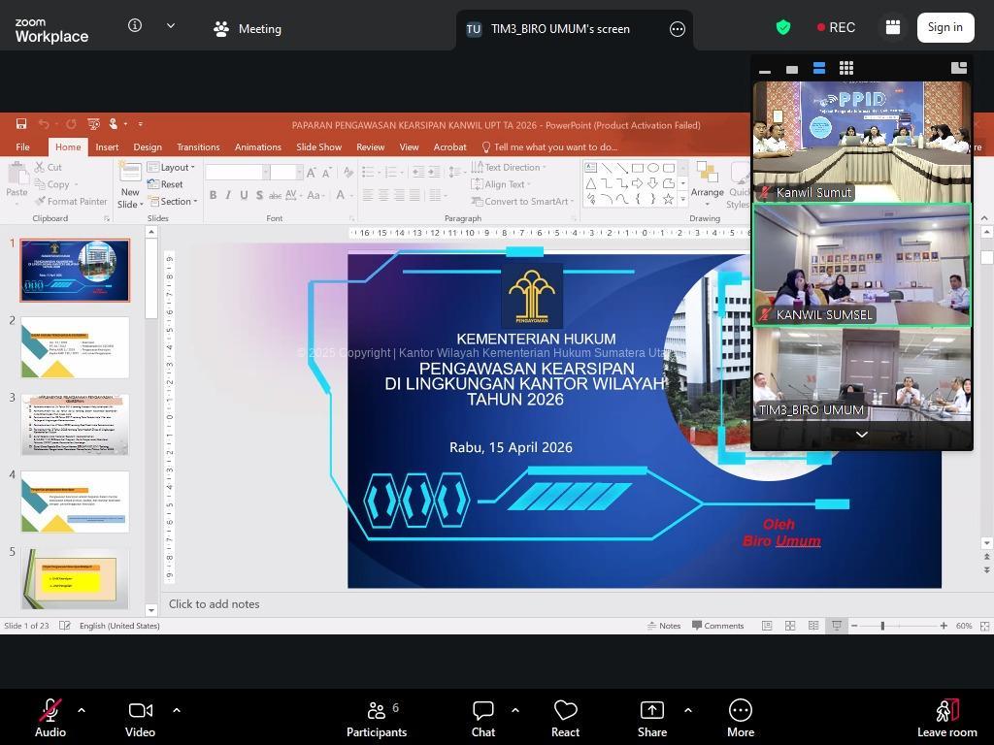The height and width of the screenshot is (745, 994).
Task: Open the More options menu
Action: pyautogui.click(x=740, y=718)
